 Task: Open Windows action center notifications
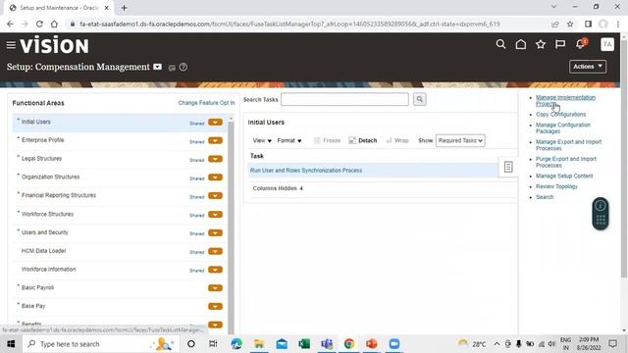(612, 344)
